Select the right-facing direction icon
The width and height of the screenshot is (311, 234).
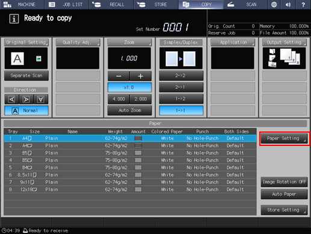coord(26,99)
